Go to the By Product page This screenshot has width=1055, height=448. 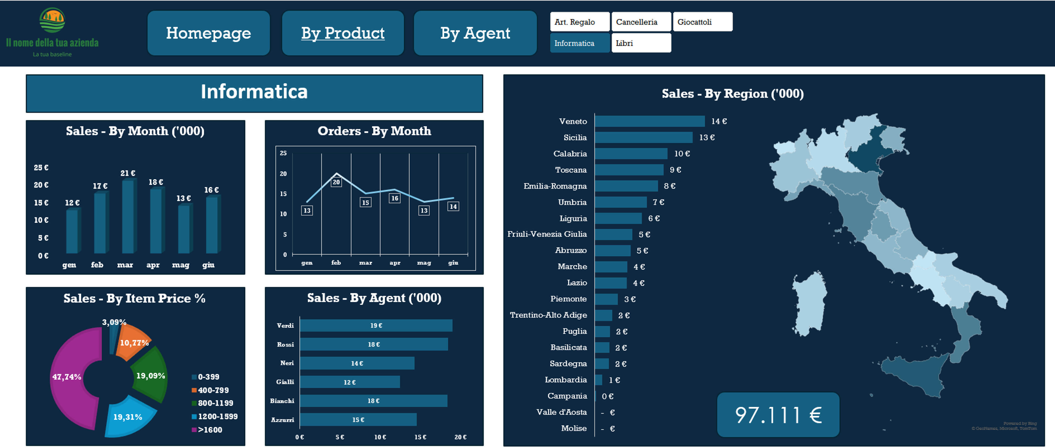tap(343, 33)
